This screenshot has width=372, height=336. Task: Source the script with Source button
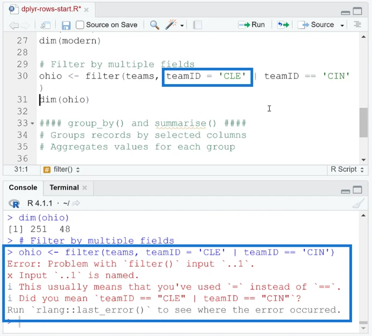(x=316, y=25)
